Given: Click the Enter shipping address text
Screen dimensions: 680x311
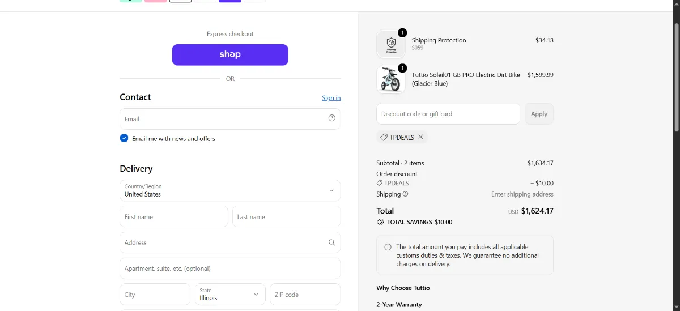Looking at the screenshot, I should click(522, 194).
